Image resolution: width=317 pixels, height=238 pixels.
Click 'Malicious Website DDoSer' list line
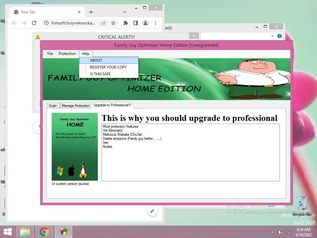[x=122, y=134]
